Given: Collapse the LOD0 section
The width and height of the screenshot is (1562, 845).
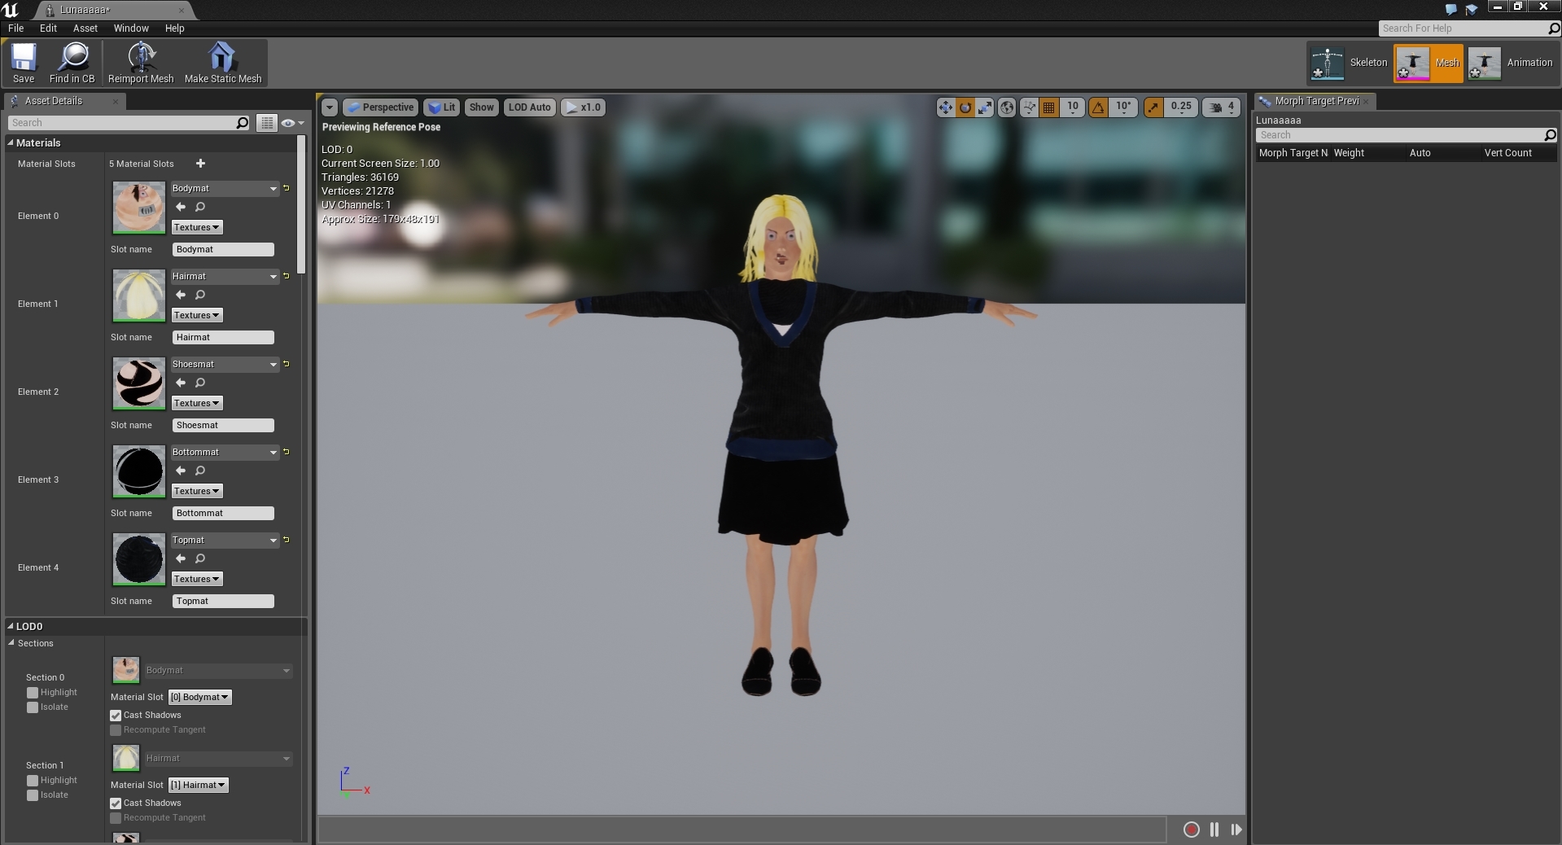Looking at the screenshot, I should [11, 626].
